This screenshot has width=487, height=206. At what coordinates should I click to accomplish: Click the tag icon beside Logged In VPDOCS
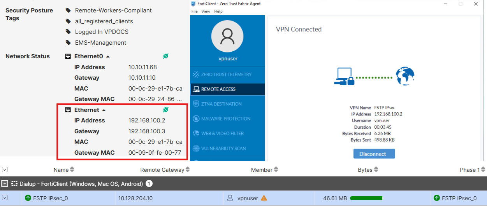coord(69,32)
